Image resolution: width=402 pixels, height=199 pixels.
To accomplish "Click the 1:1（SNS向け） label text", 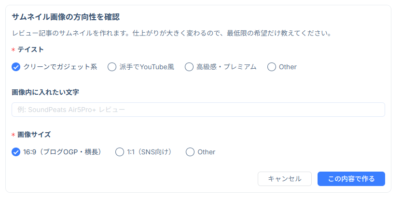I will [x=150, y=152].
